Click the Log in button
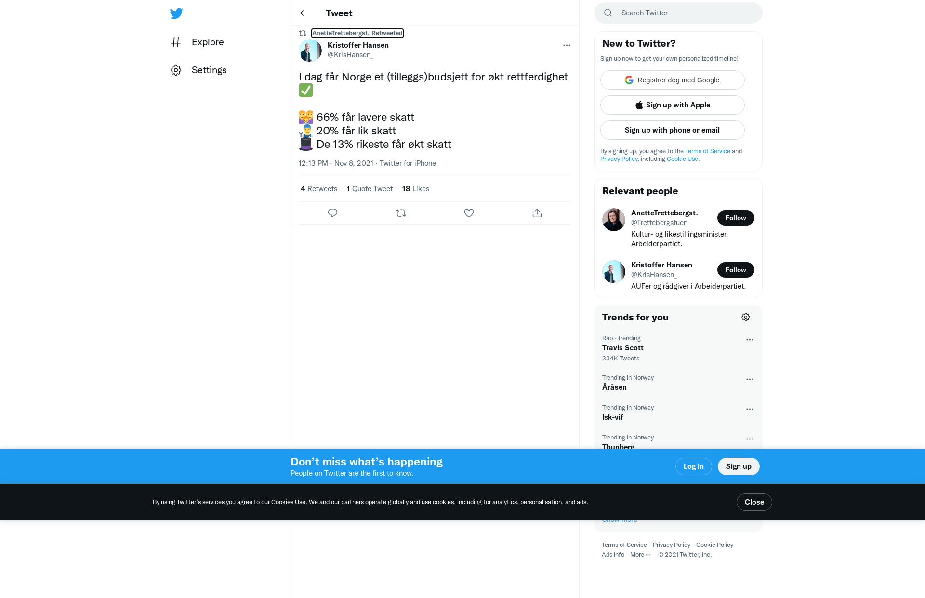 click(x=693, y=466)
